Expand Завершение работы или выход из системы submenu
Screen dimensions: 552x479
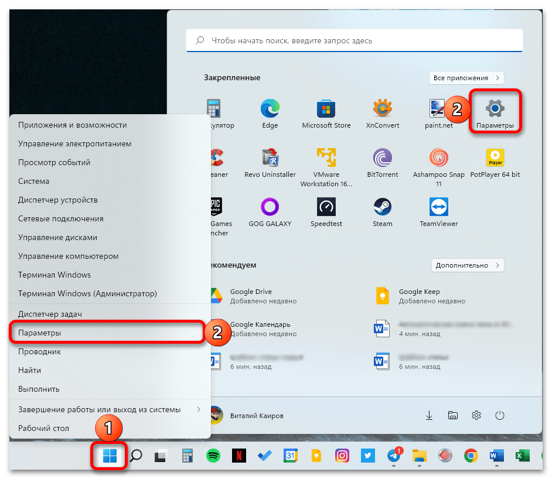[110, 409]
